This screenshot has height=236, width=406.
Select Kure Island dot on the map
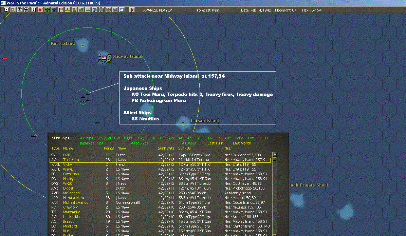82,45
